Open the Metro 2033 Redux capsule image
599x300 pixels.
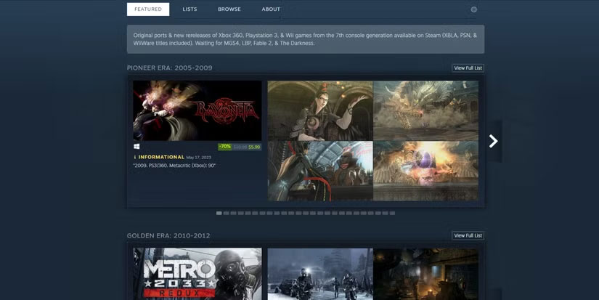[x=197, y=274]
